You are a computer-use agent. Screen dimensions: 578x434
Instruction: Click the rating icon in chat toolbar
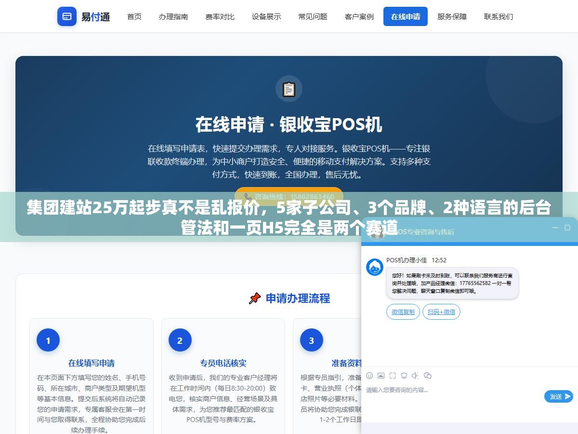(404, 376)
